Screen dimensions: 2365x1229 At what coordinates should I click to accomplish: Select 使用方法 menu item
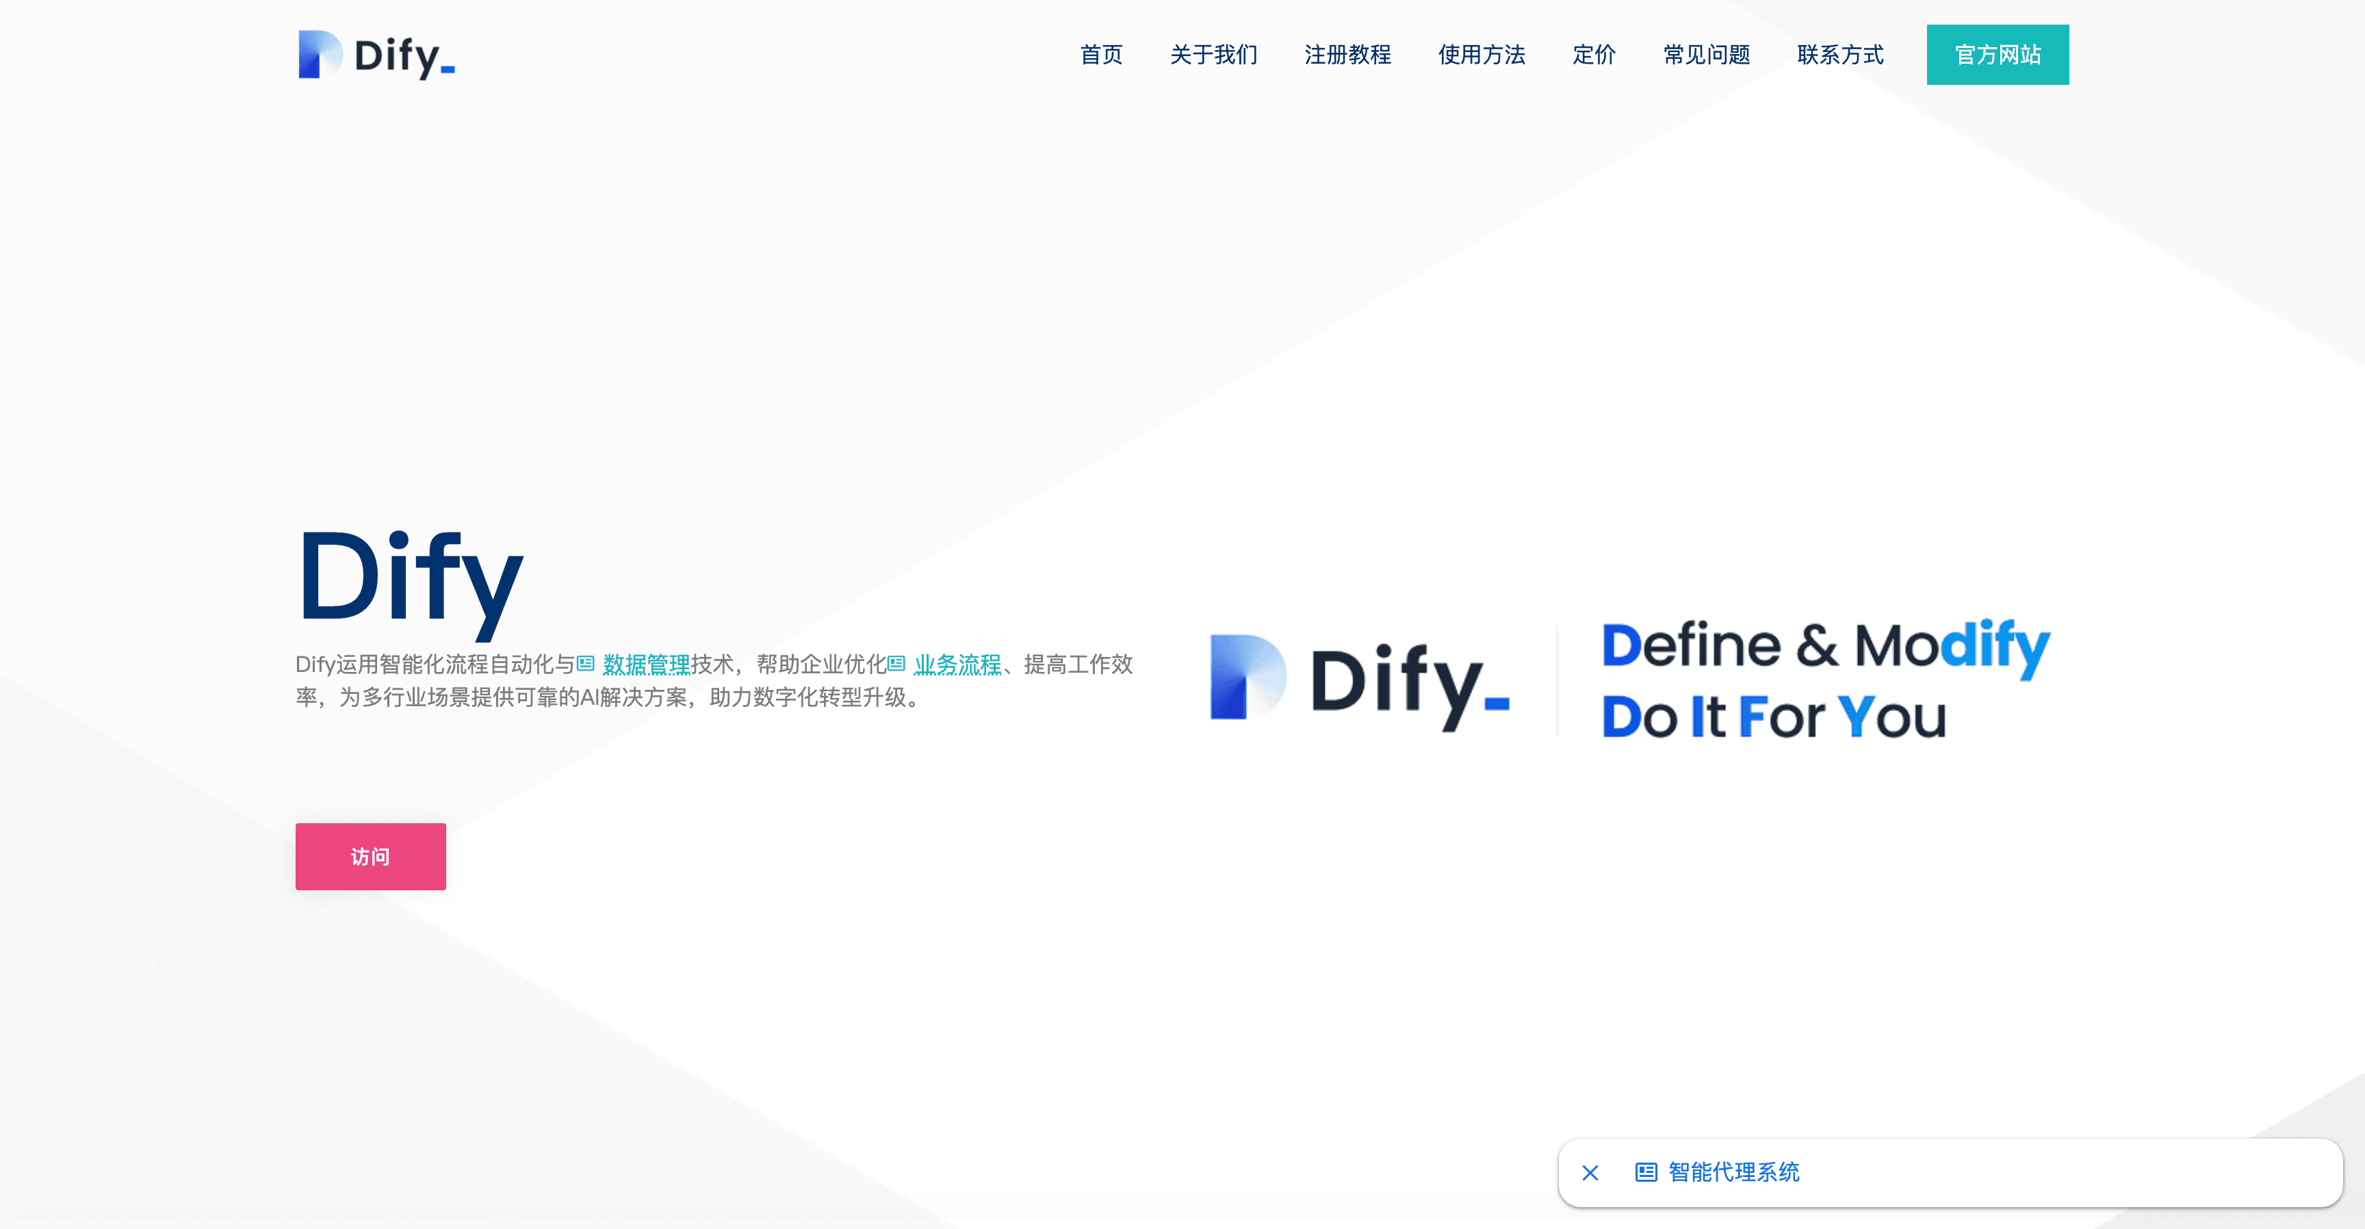[x=1481, y=55]
